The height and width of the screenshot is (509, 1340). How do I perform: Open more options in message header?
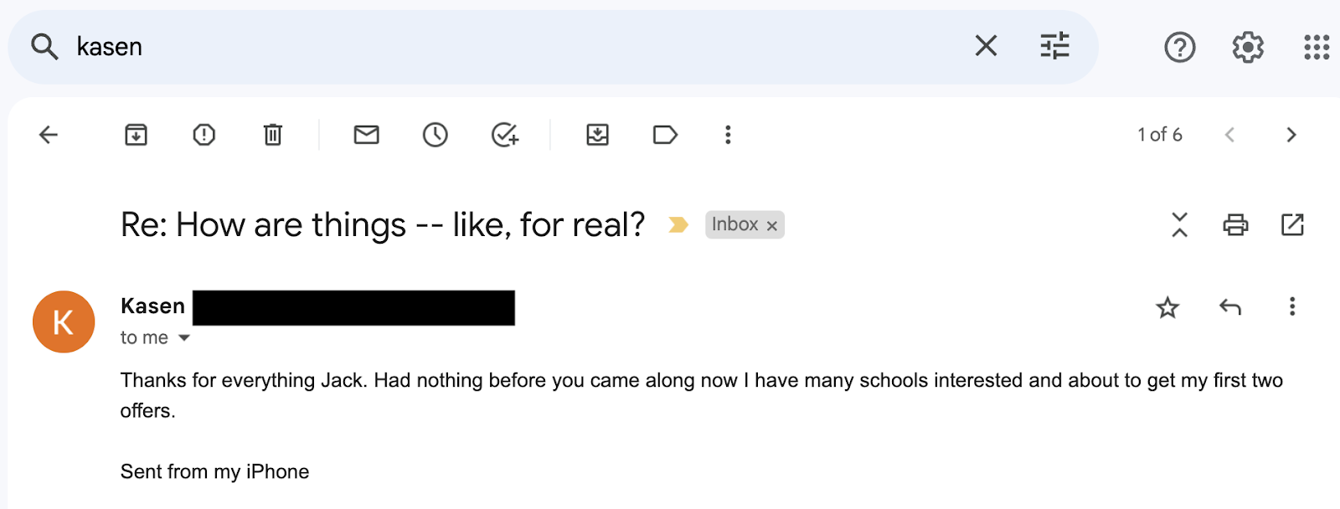(1292, 306)
